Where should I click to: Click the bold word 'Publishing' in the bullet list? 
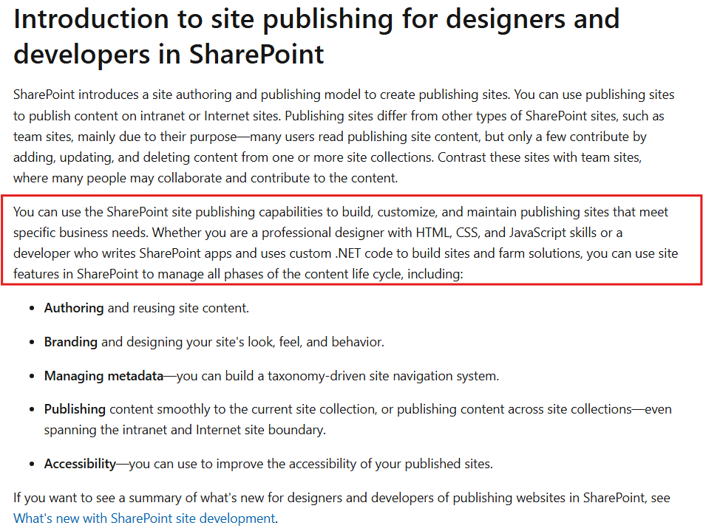[x=75, y=409]
